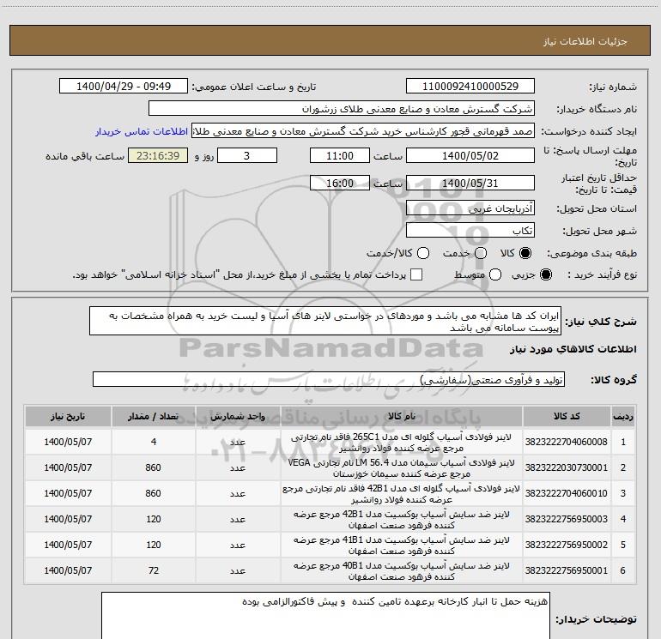Click the price validity date 1400/05/31
The width and height of the screenshot is (661, 639).
470,183
